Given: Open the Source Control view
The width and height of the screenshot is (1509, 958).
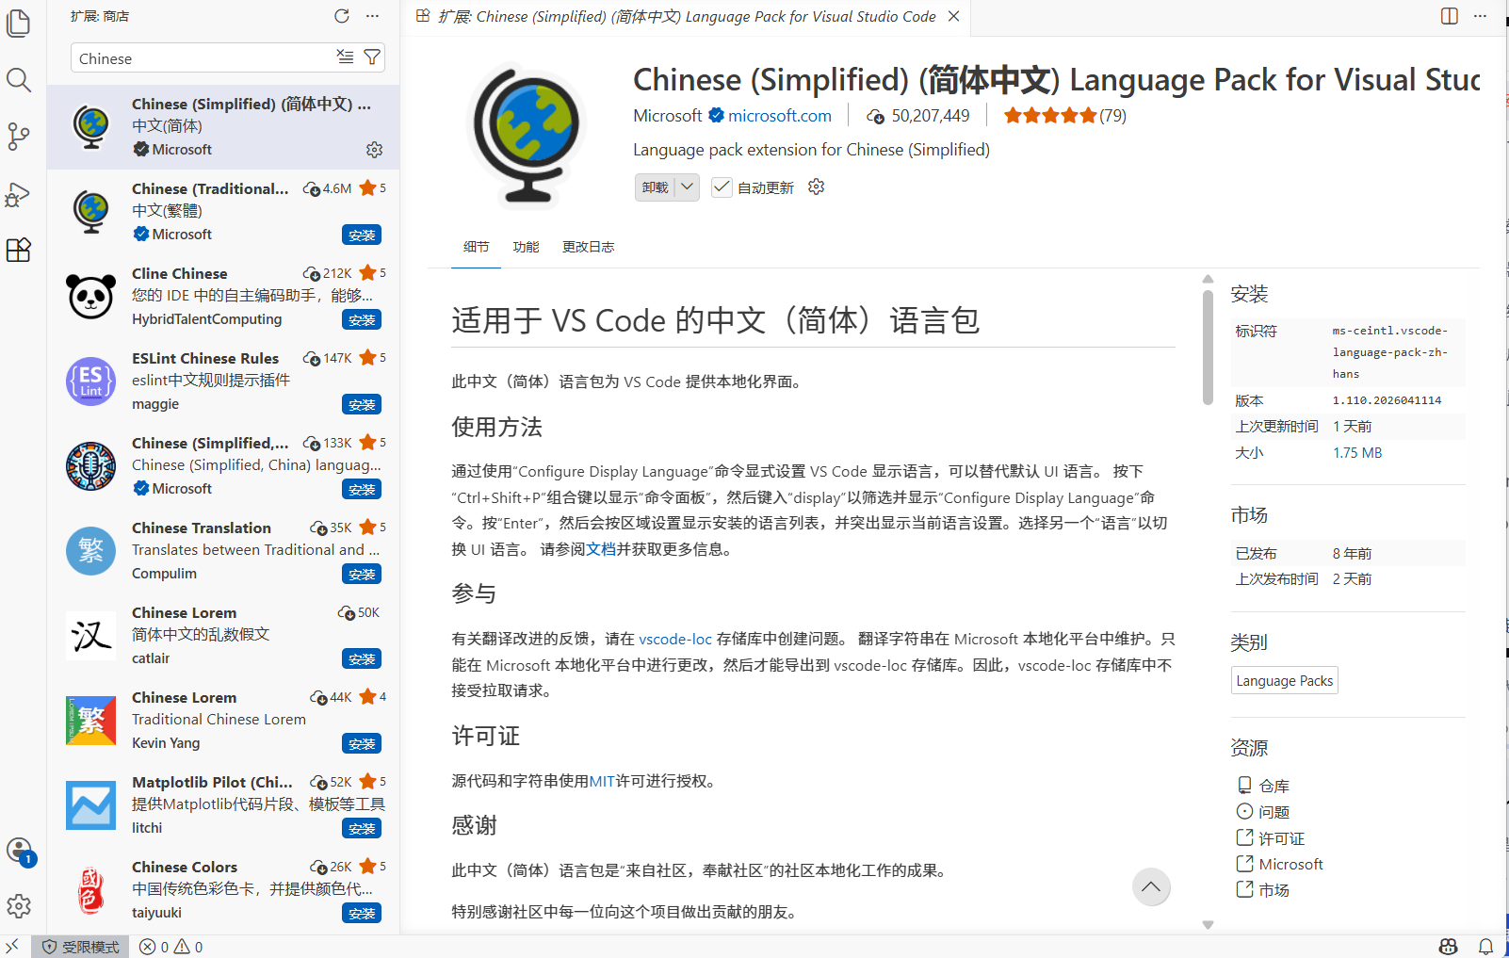Looking at the screenshot, I should [19, 137].
